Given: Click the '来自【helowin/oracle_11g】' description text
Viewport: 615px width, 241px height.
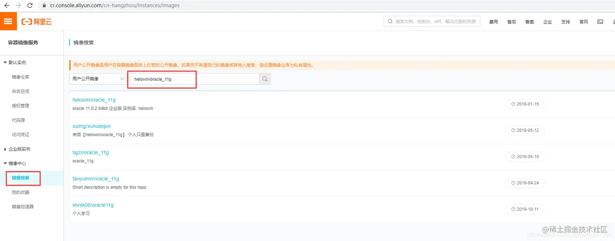Looking at the screenshot, I should click(x=113, y=135).
